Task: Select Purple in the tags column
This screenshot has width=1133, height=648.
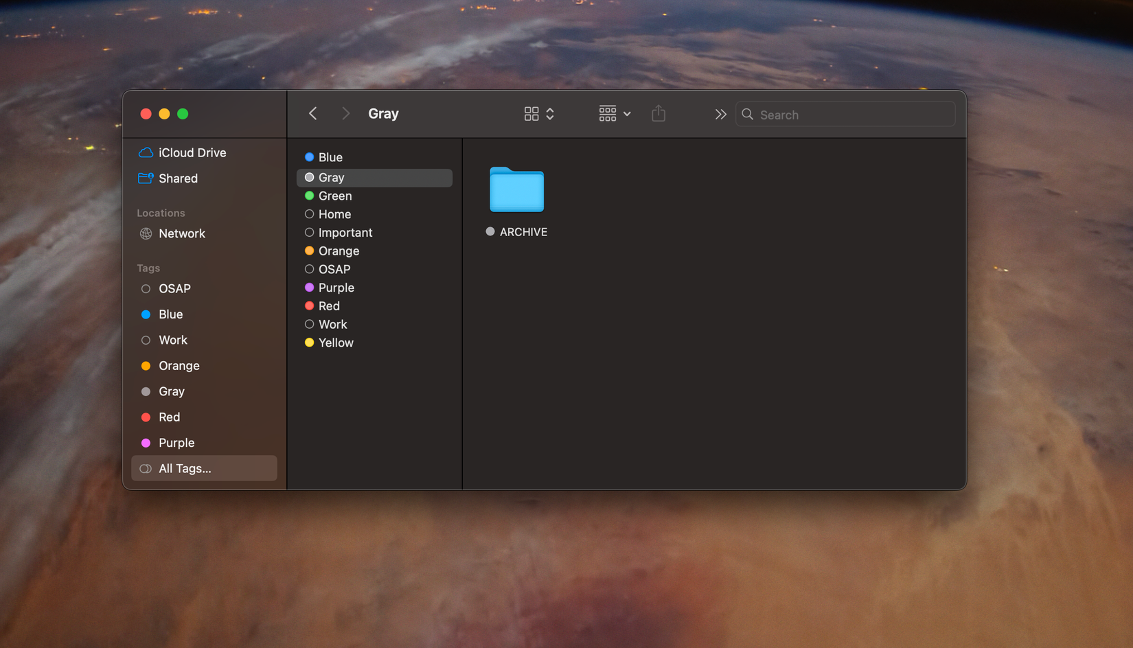Action: 374,288
